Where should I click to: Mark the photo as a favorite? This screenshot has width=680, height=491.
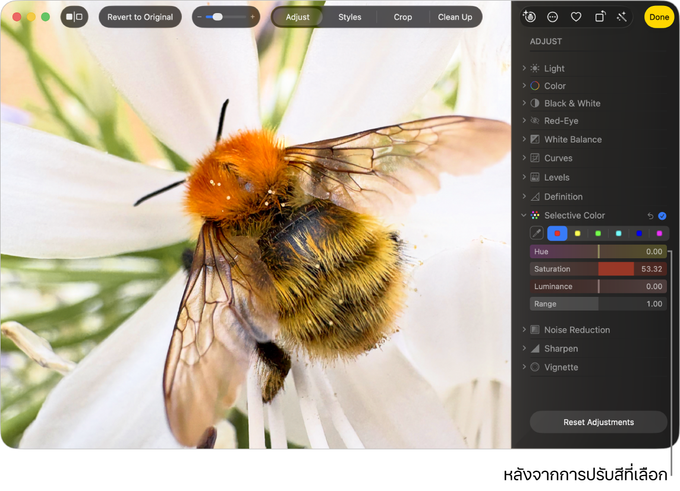[575, 17]
